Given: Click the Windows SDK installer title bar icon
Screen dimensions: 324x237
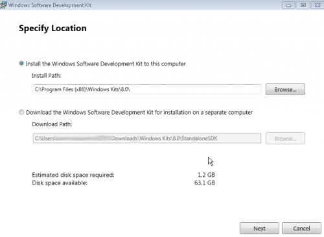Looking at the screenshot, I should [x=3, y=5].
